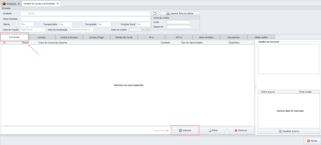
Task: Close the Detalhe da Carteira da Entidade tab
Action: [58, 3]
